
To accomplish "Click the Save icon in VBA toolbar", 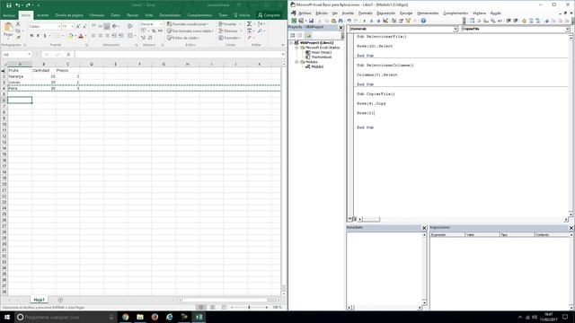I will [311, 21].
